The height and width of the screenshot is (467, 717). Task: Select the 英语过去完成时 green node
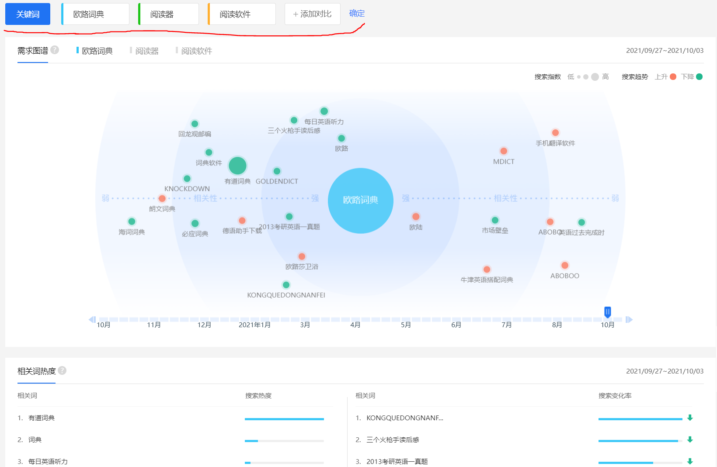581,222
